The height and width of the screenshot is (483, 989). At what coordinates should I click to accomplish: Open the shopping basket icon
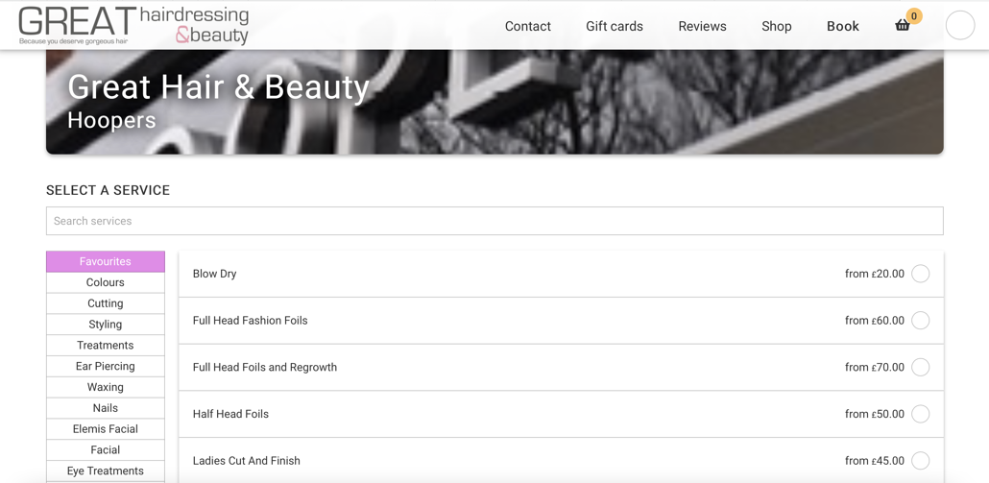coord(903,25)
